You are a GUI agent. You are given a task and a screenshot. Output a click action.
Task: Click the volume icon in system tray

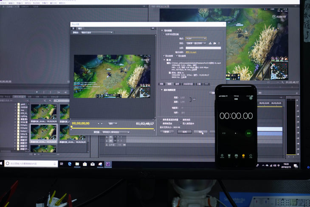pyautogui.click(x=275, y=165)
